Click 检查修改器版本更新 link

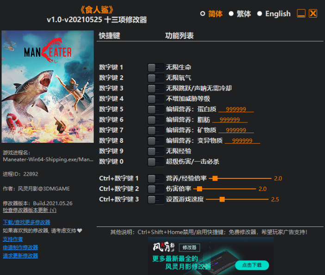coord(30,210)
